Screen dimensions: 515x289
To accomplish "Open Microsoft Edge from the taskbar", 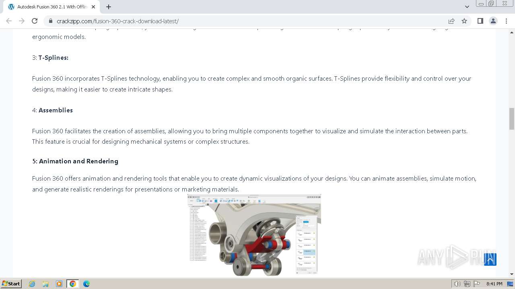I will 87,284.
